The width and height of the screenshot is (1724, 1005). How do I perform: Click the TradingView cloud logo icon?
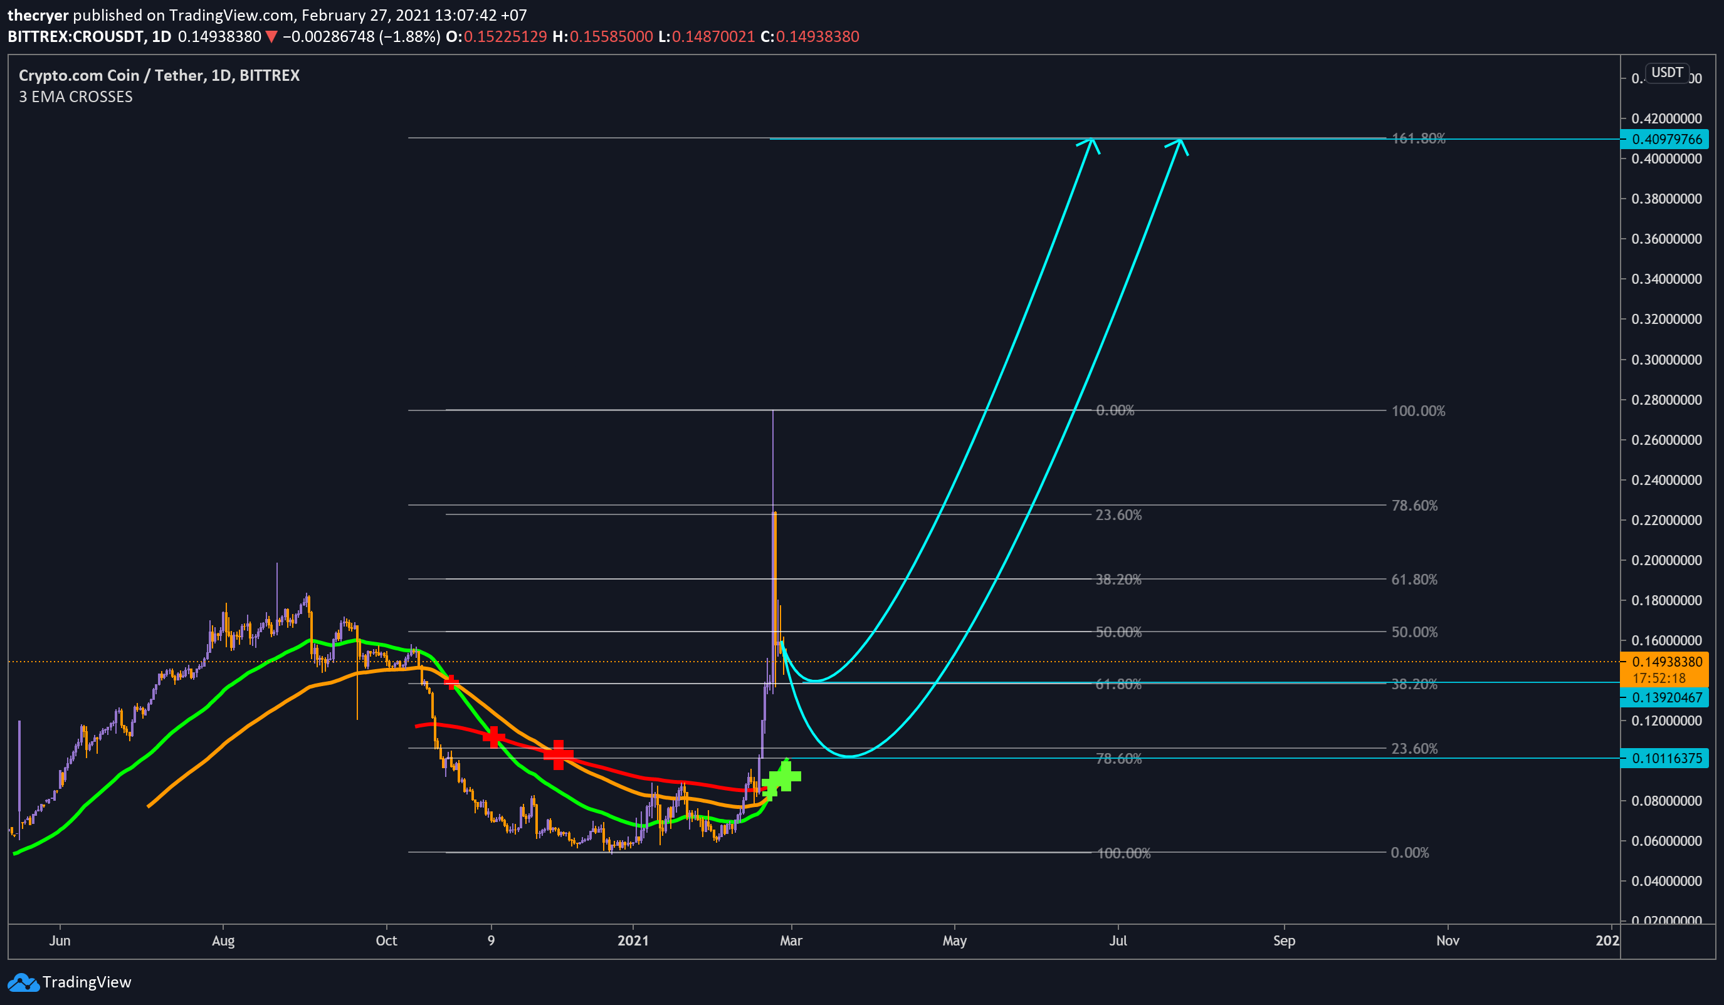(23, 982)
